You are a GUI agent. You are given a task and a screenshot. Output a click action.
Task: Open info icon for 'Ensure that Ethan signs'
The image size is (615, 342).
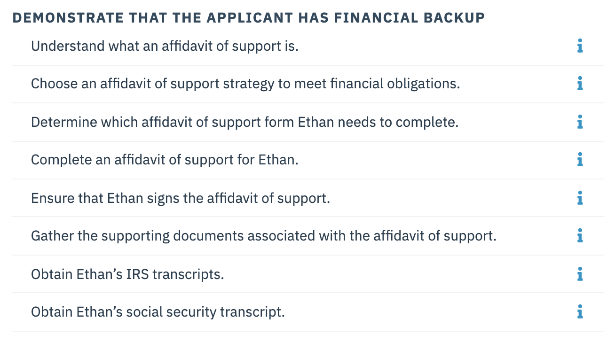(x=580, y=198)
